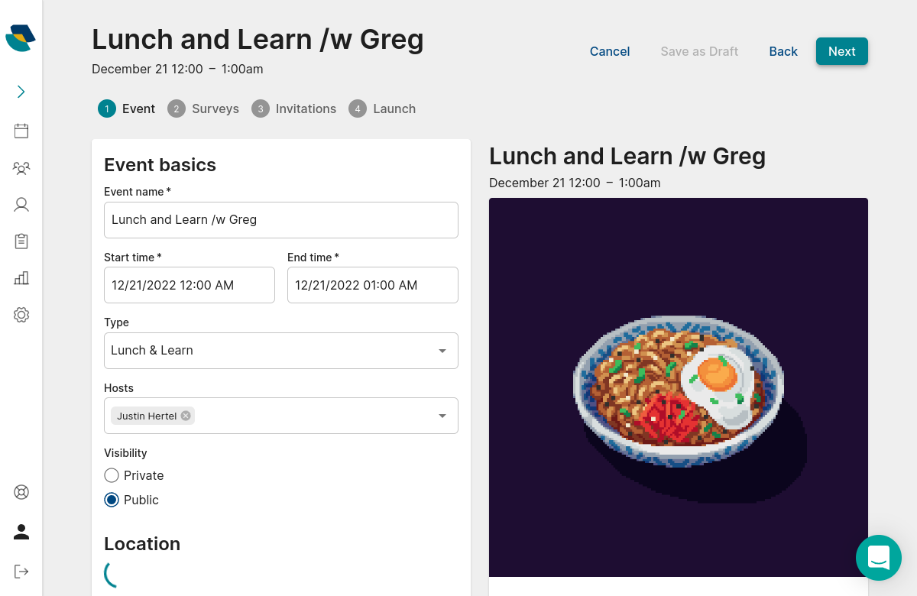917x596 pixels.
Task: Open the Type dropdown
Action: tap(280, 351)
